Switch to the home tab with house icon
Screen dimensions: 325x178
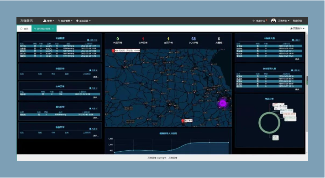pyautogui.click(x=24, y=29)
